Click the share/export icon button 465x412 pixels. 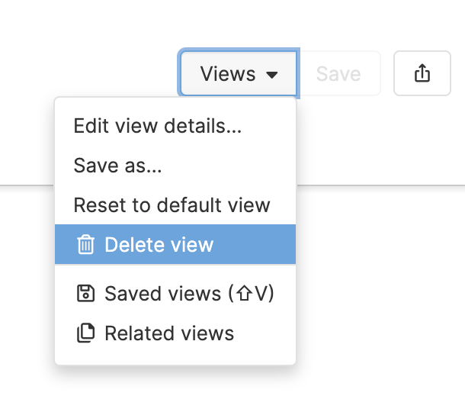click(422, 73)
